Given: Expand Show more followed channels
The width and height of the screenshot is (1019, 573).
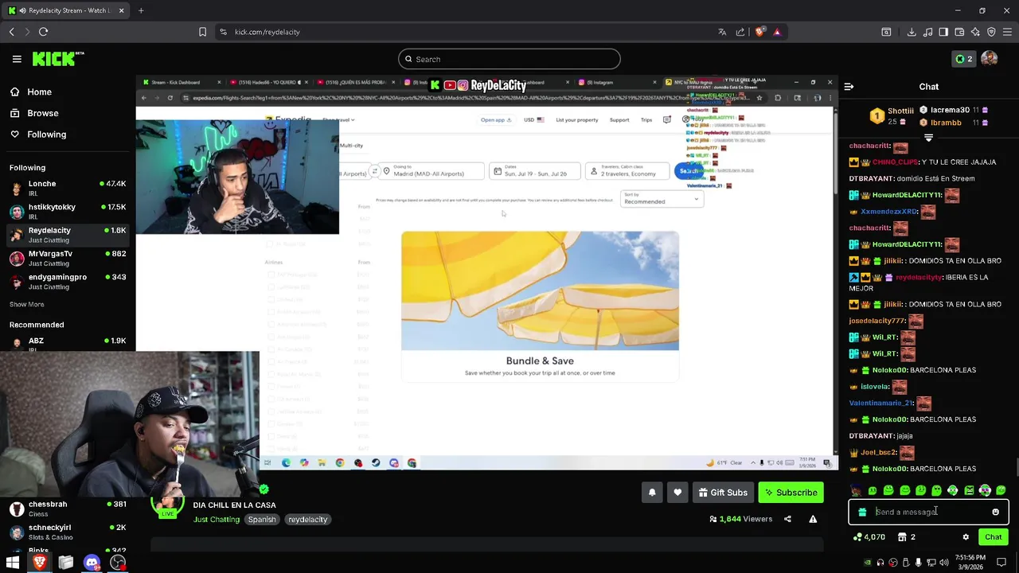Looking at the screenshot, I should point(26,304).
